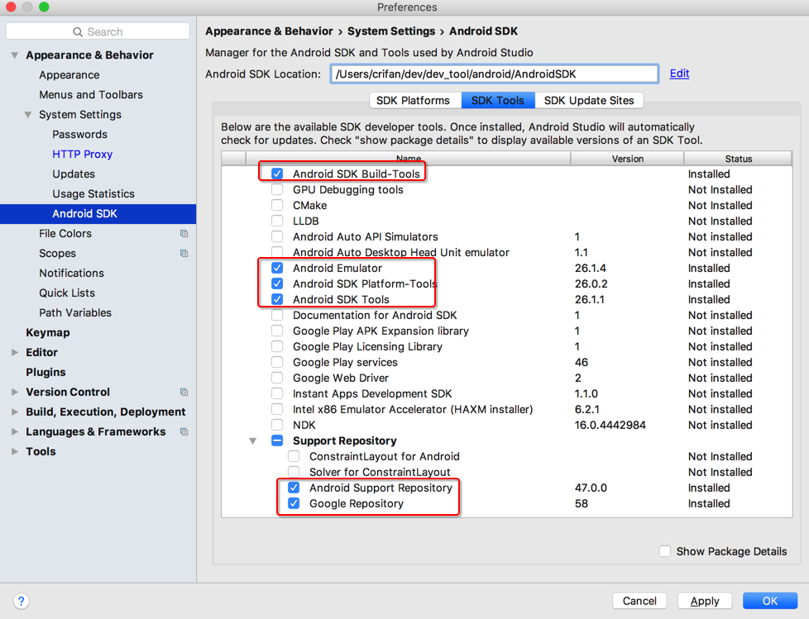
Task: Click the project-level icon beside Languages & Frameworks
Action: coord(184,432)
